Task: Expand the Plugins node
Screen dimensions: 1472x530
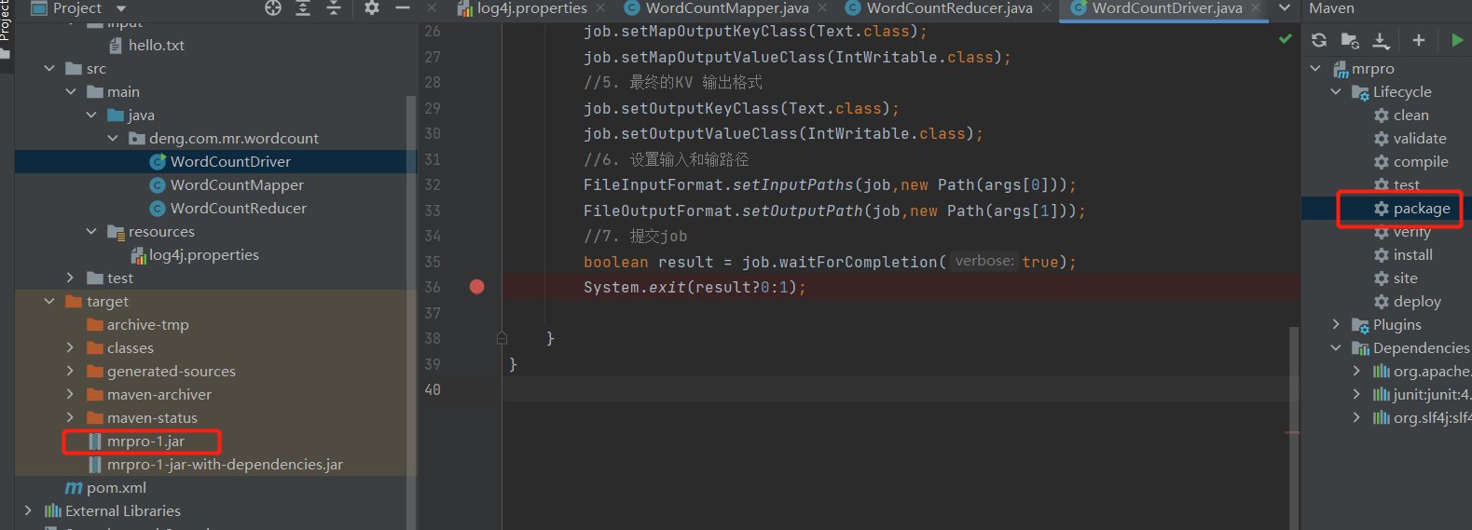Action: pyautogui.click(x=1336, y=325)
